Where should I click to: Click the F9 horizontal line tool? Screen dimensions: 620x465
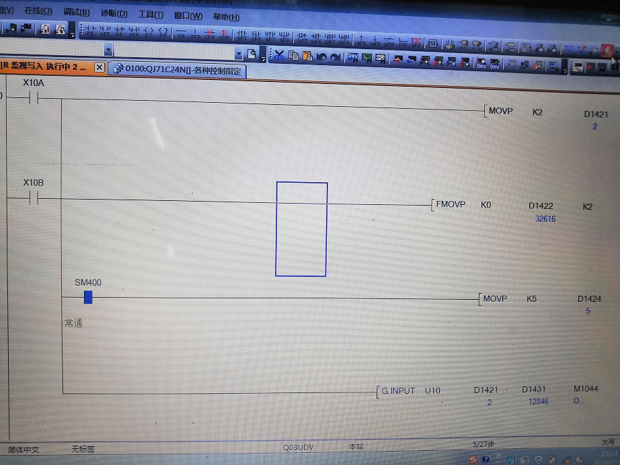pyautogui.click(x=181, y=31)
